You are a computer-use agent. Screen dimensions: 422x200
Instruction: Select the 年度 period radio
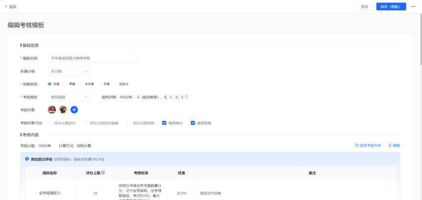[x=100, y=84]
